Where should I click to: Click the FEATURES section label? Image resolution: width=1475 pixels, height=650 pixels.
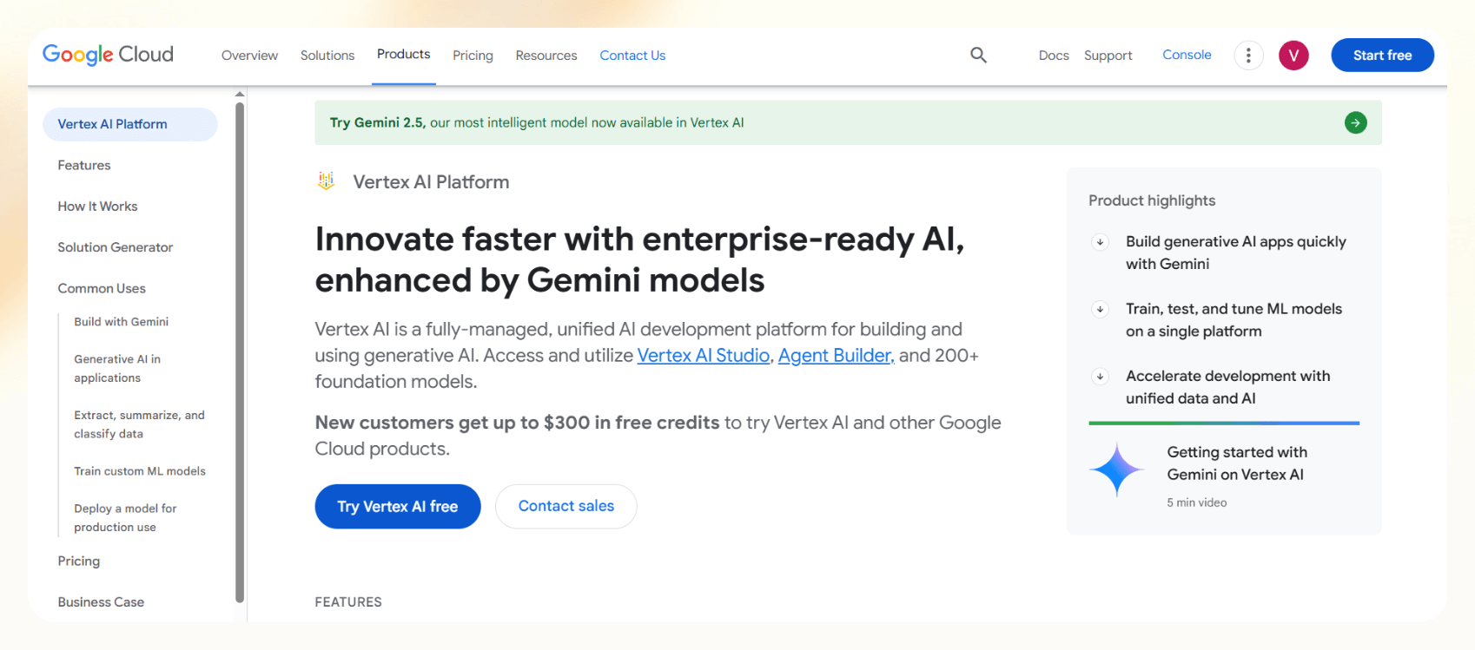348,602
